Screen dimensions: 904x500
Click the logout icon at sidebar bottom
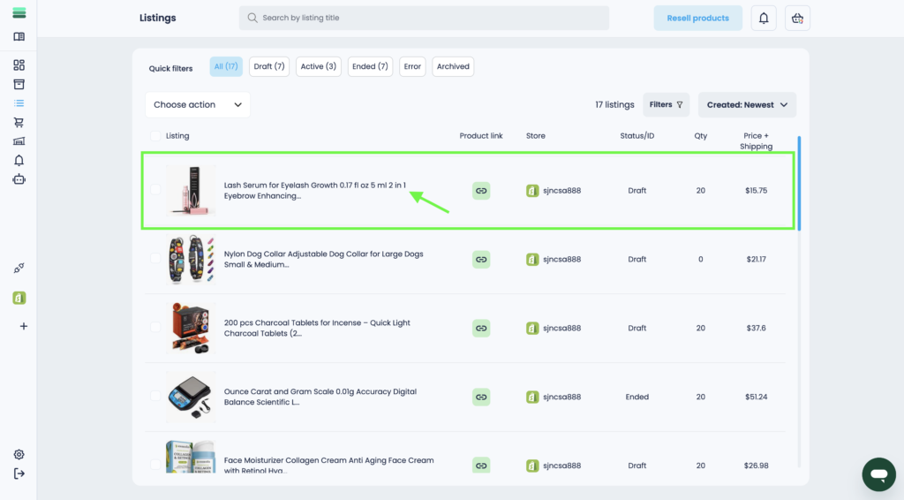click(x=19, y=473)
